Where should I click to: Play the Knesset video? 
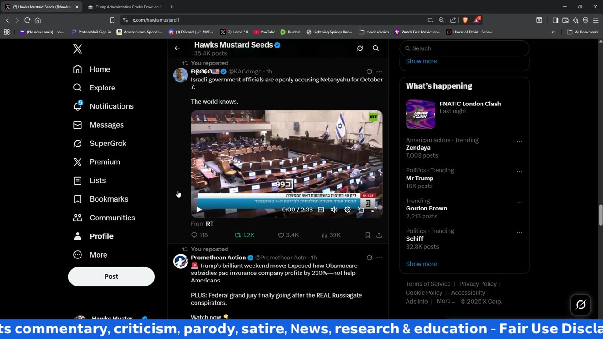(199, 210)
